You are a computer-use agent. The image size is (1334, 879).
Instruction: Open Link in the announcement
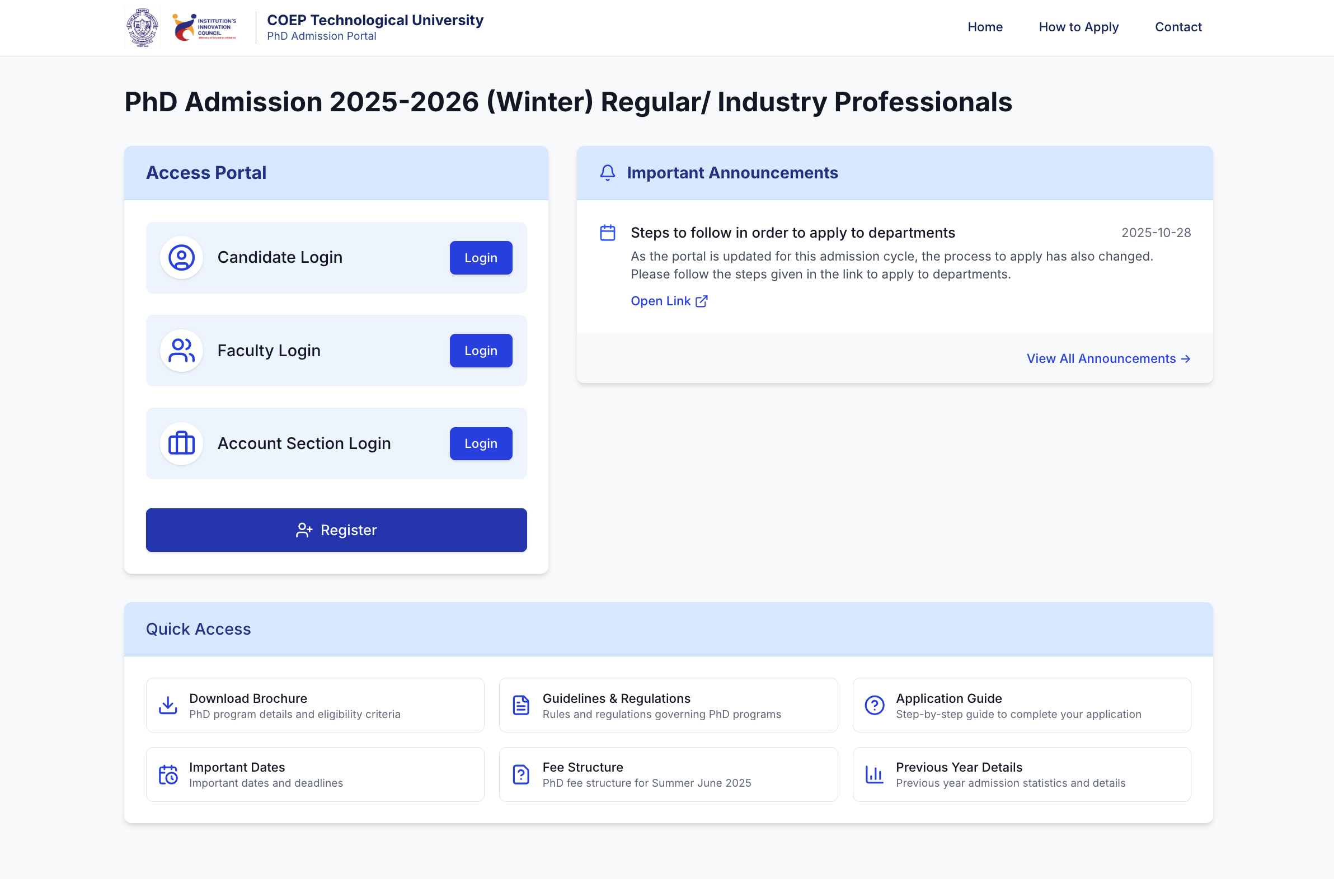point(668,301)
